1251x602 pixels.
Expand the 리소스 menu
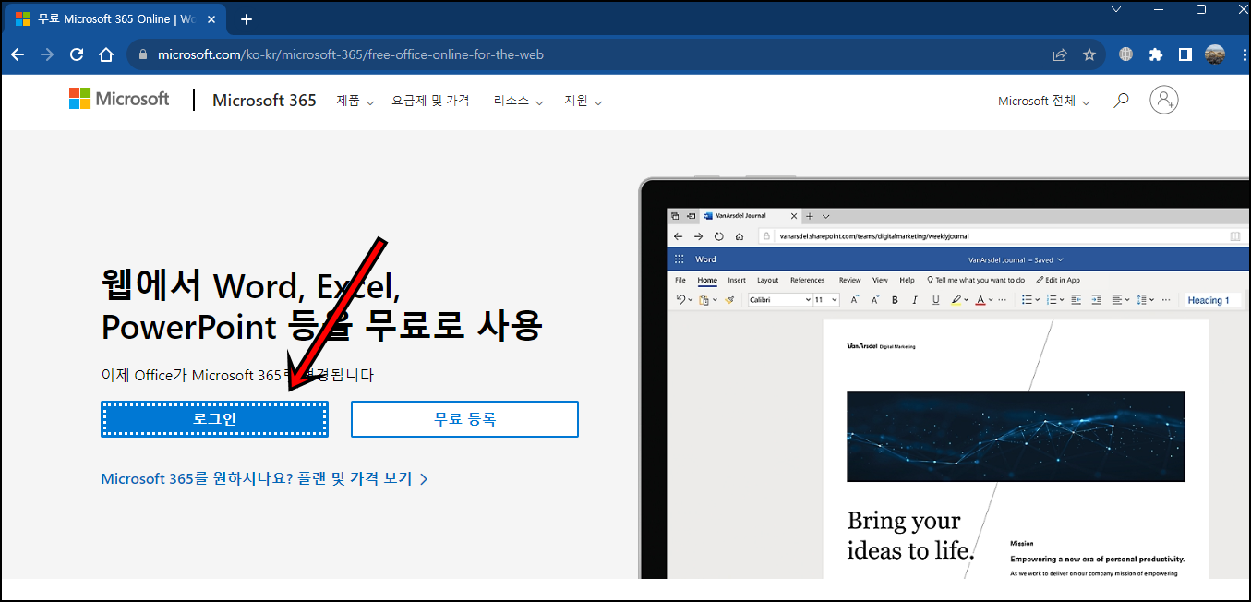(518, 101)
